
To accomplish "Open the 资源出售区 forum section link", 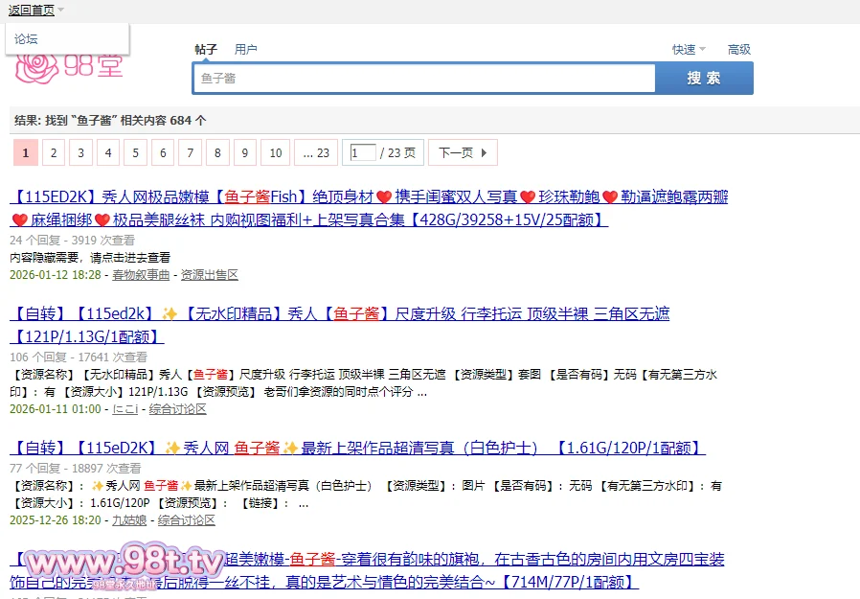I will click(x=209, y=275).
